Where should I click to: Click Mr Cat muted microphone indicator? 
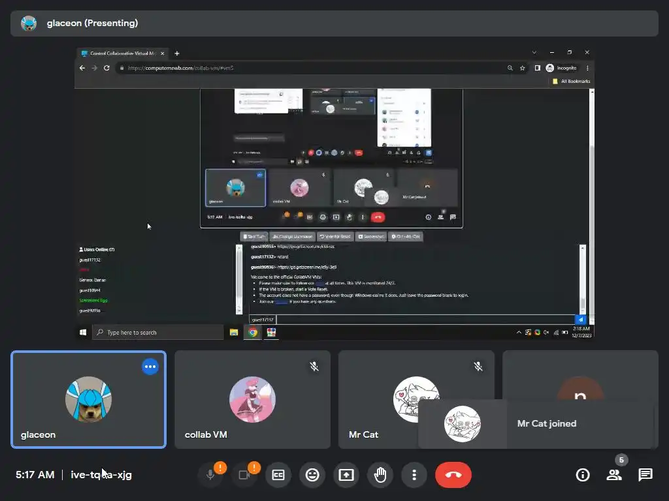click(x=478, y=367)
